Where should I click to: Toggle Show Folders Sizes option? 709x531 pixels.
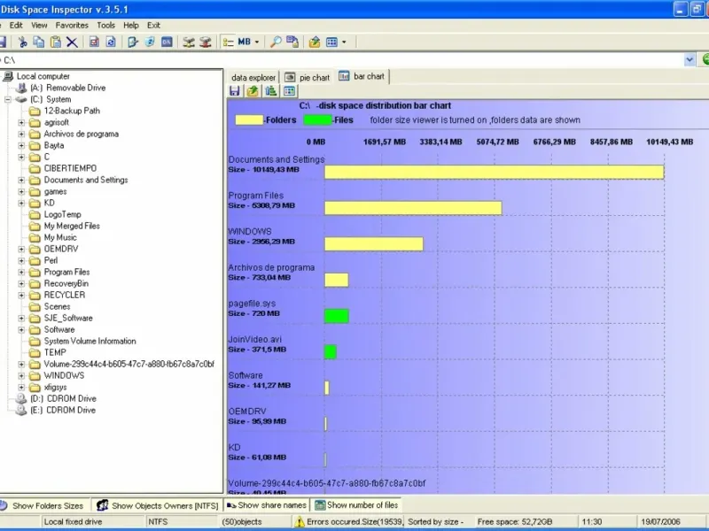(x=45, y=505)
